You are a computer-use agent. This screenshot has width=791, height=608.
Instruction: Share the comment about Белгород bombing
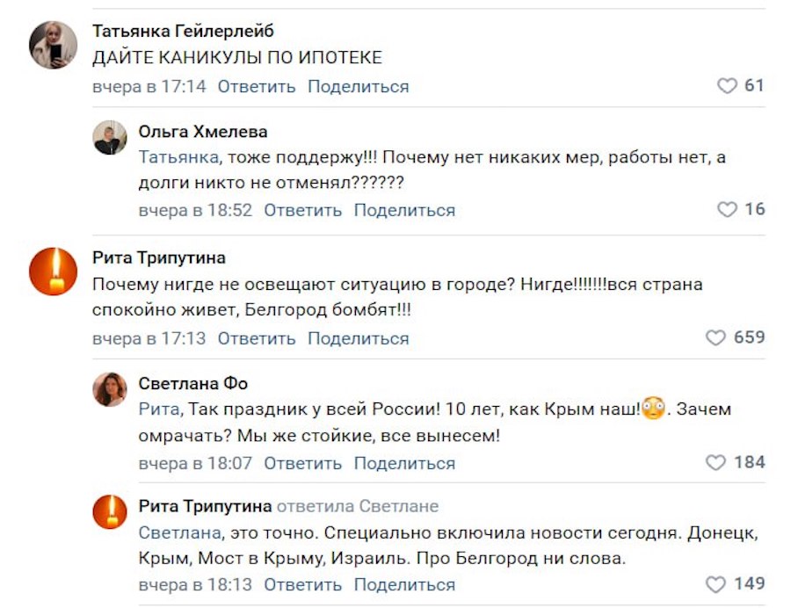coord(358,338)
